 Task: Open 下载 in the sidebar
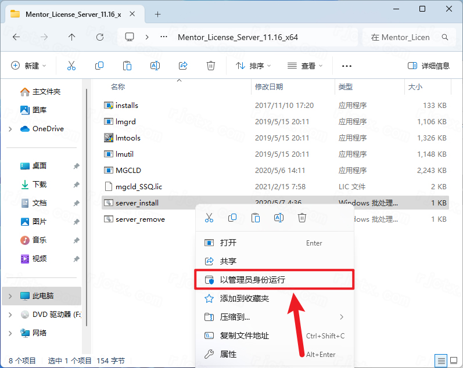(x=34, y=185)
